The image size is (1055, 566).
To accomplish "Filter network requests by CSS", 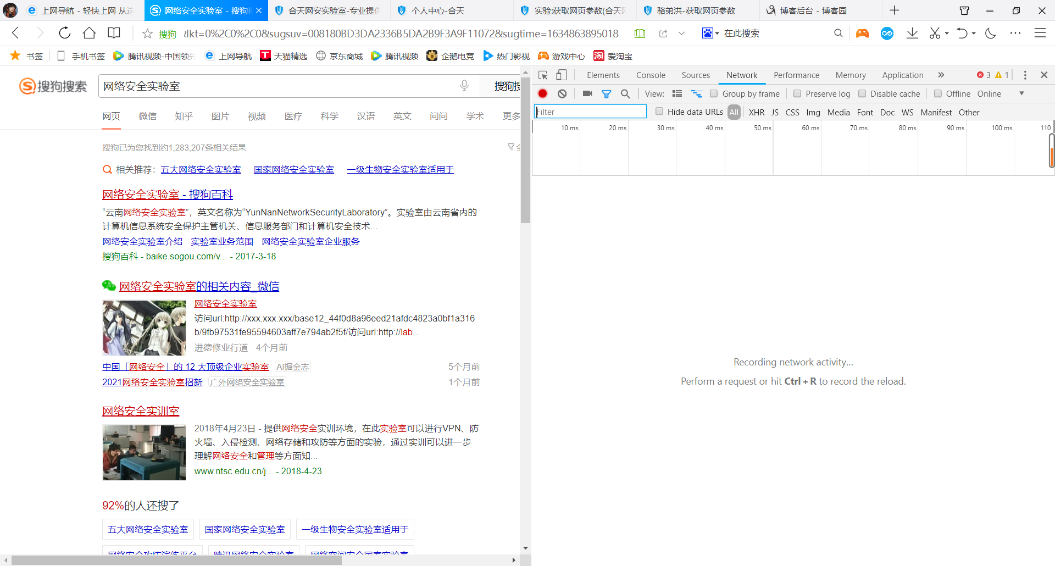I will click(x=792, y=112).
